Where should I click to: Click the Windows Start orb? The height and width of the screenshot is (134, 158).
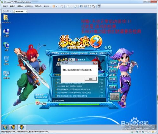pos(5,127)
